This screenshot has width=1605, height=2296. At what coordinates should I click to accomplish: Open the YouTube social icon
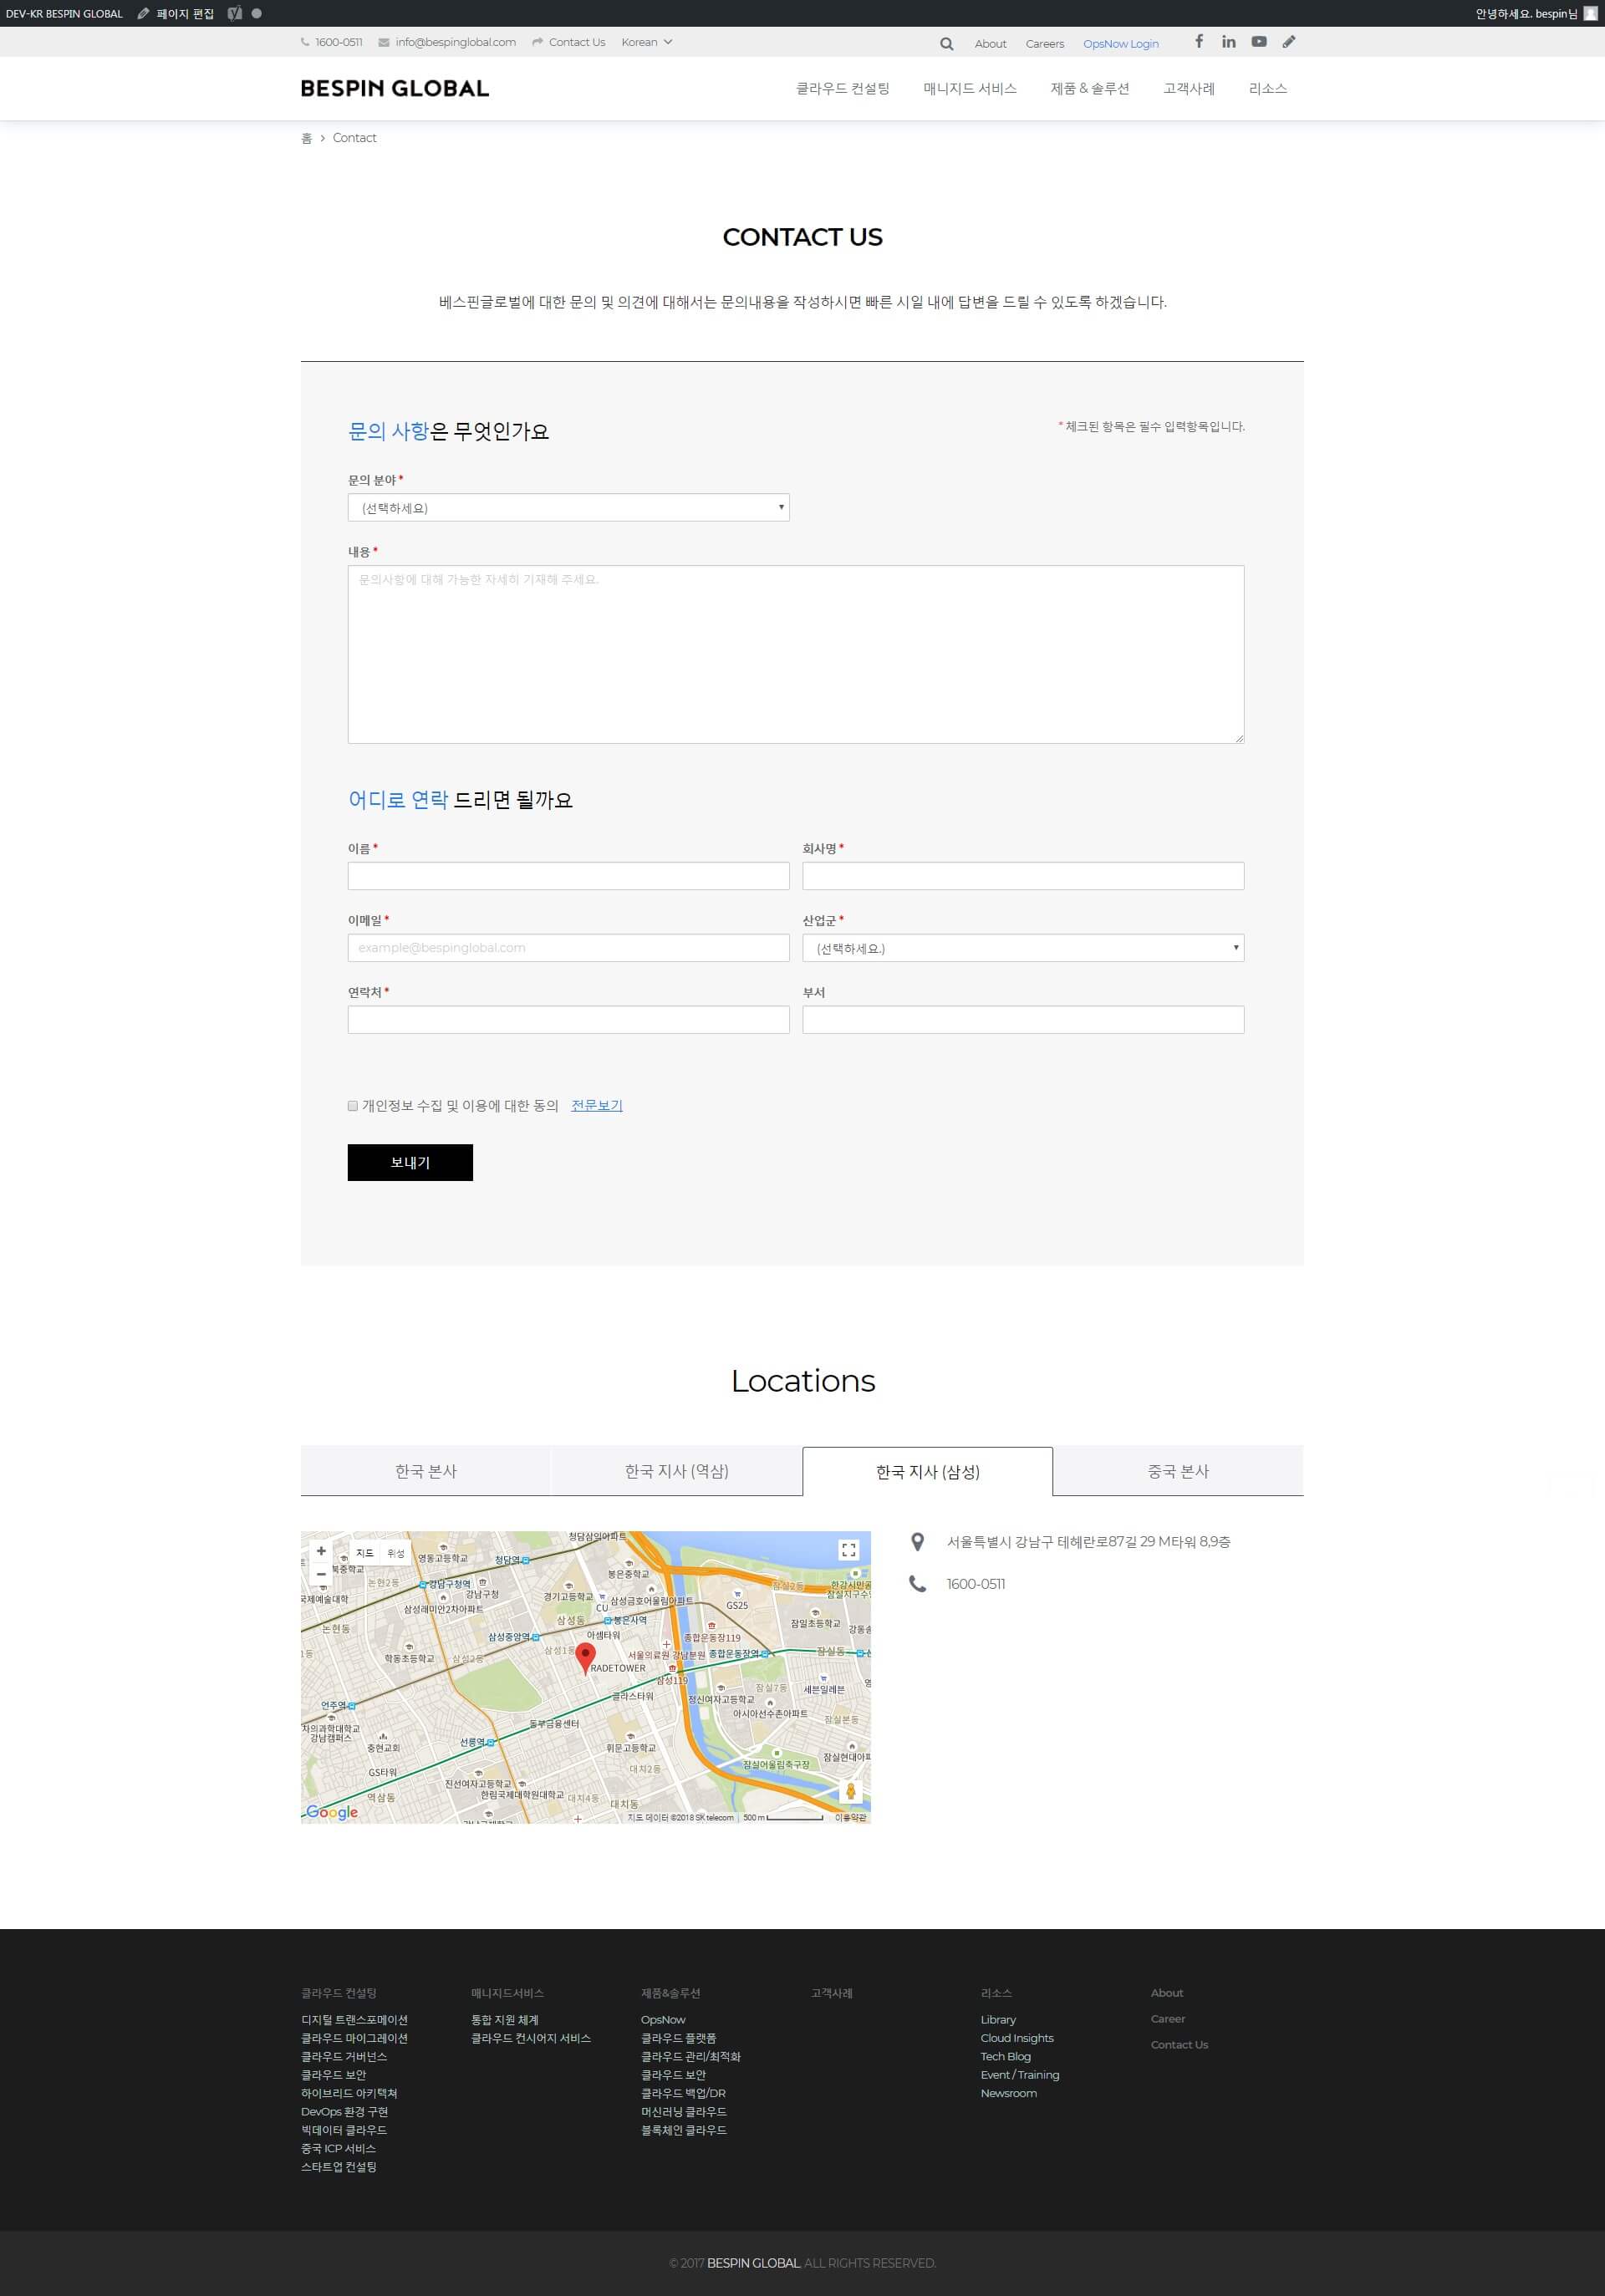[1259, 41]
